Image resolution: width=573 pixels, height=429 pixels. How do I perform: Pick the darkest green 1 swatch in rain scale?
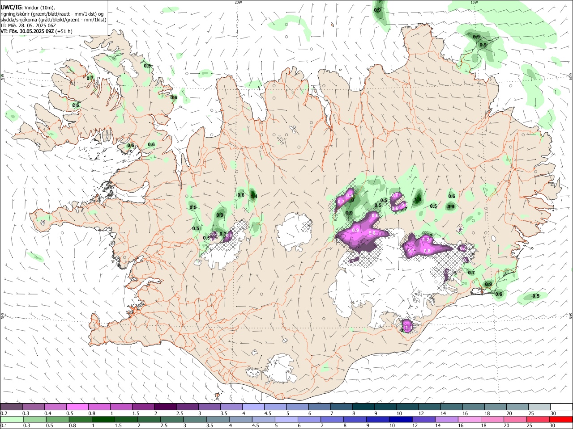click(103, 419)
